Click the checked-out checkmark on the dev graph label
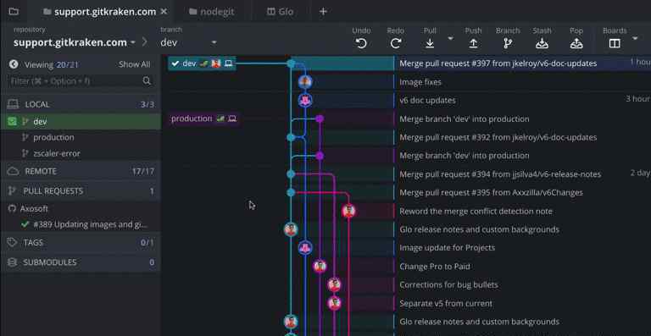Image resolution: width=651 pixels, height=336 pixels. pyautogui.click(x=175, y=63)
